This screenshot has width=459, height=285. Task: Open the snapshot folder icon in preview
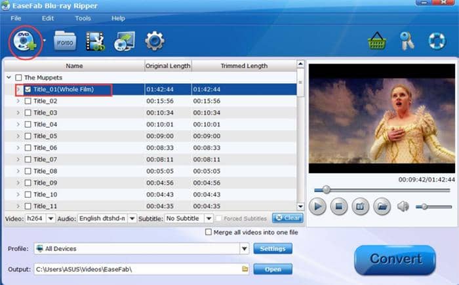382,206
